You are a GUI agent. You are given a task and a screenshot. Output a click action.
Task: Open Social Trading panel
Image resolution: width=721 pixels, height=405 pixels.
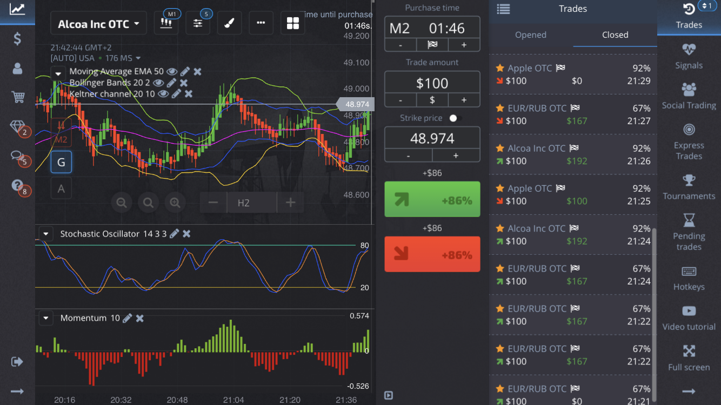(x=689, y=96)
